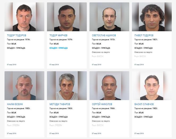The height and width of the screenshot is (139, 176).
Task: Click the photo on the НАИМ ЮСЕИН card
Action: pos(24,86)
